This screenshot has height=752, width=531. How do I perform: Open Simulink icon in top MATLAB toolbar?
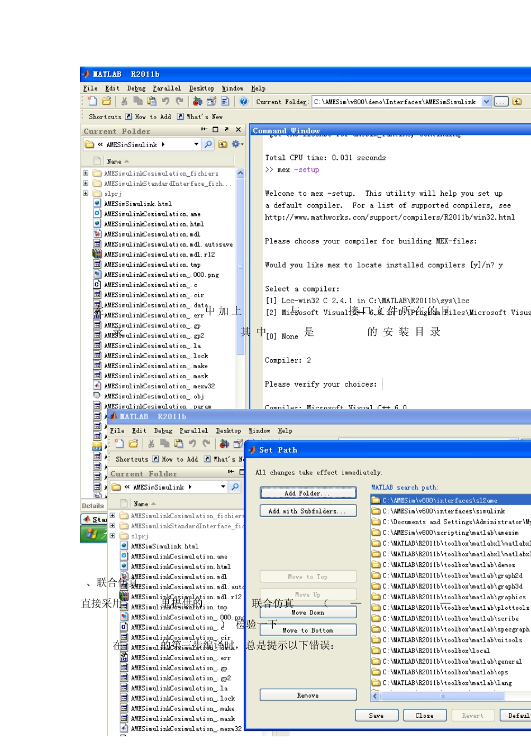tap(197, 101)
